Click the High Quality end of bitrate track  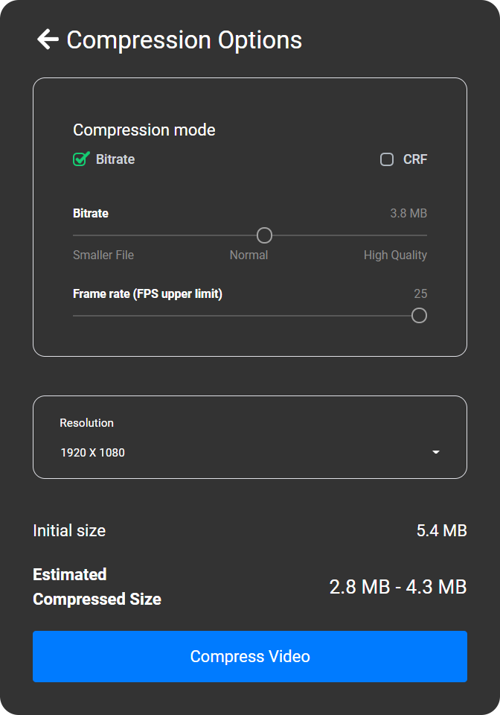point(424,235)
